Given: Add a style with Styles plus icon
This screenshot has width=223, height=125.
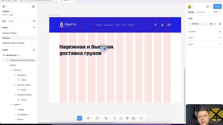Looking at the screenshot, I should (x=220, y=38).
